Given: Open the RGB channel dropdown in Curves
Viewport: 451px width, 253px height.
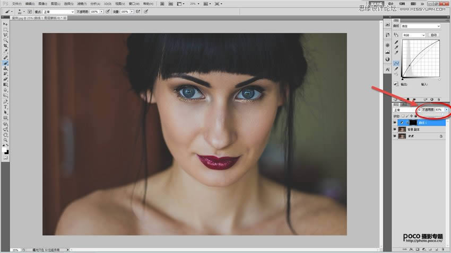Looking at the screenshot, I should (x=414, y=35).
